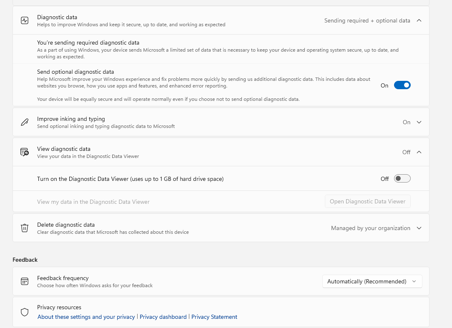Turn off Send optional diagnostic data toggle
Image resolution: width=452 pixels, height=328 pixels.
click(x=402, y=85)
